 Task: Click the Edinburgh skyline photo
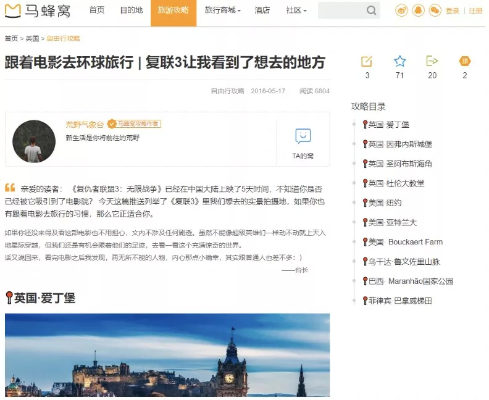[167, 355]
